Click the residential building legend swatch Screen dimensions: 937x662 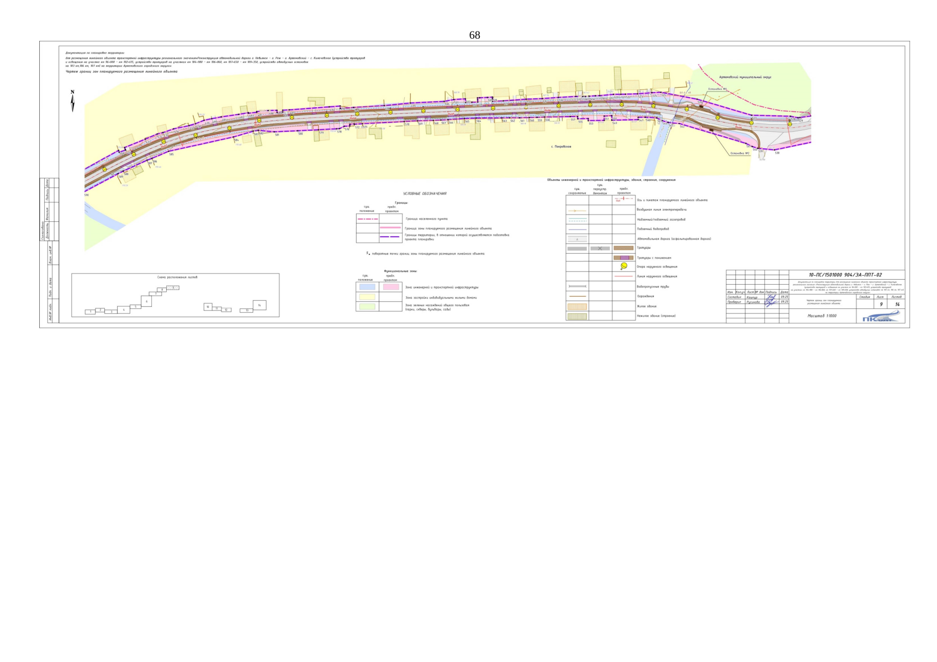pyautogui.click(x=577, y=306)
